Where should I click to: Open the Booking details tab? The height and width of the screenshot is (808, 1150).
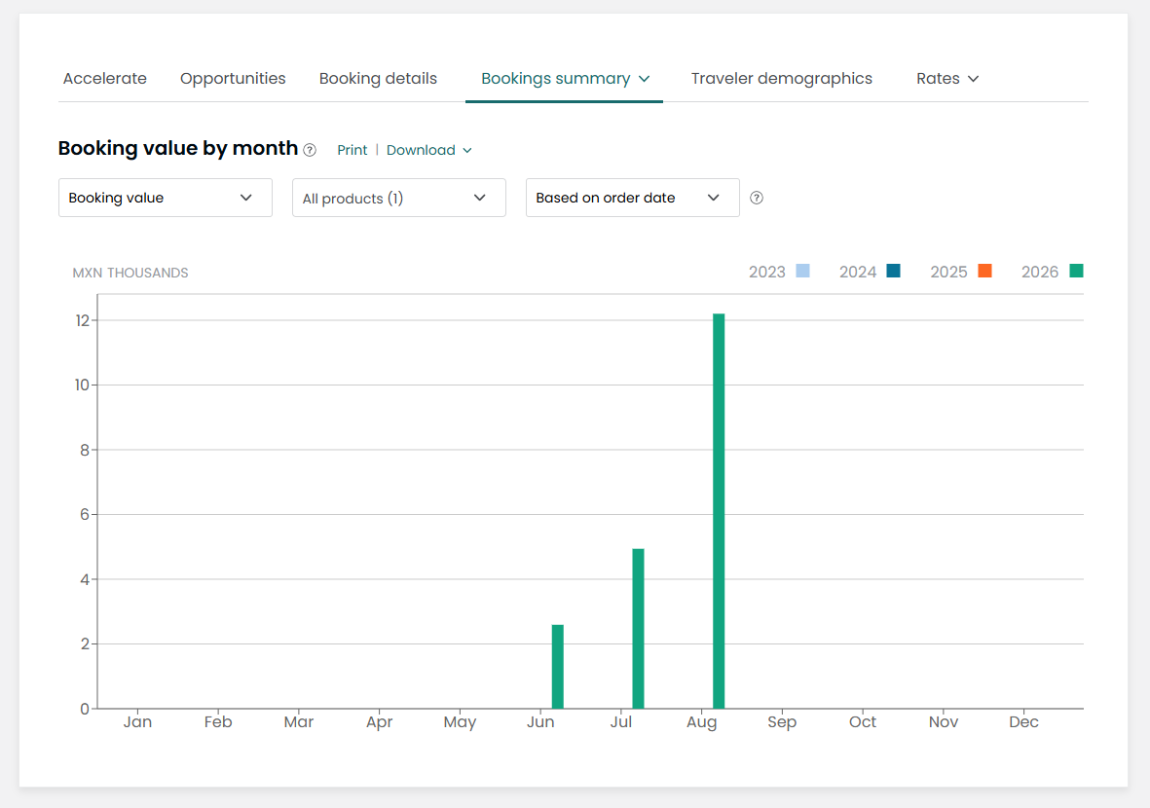coord(378,79)
